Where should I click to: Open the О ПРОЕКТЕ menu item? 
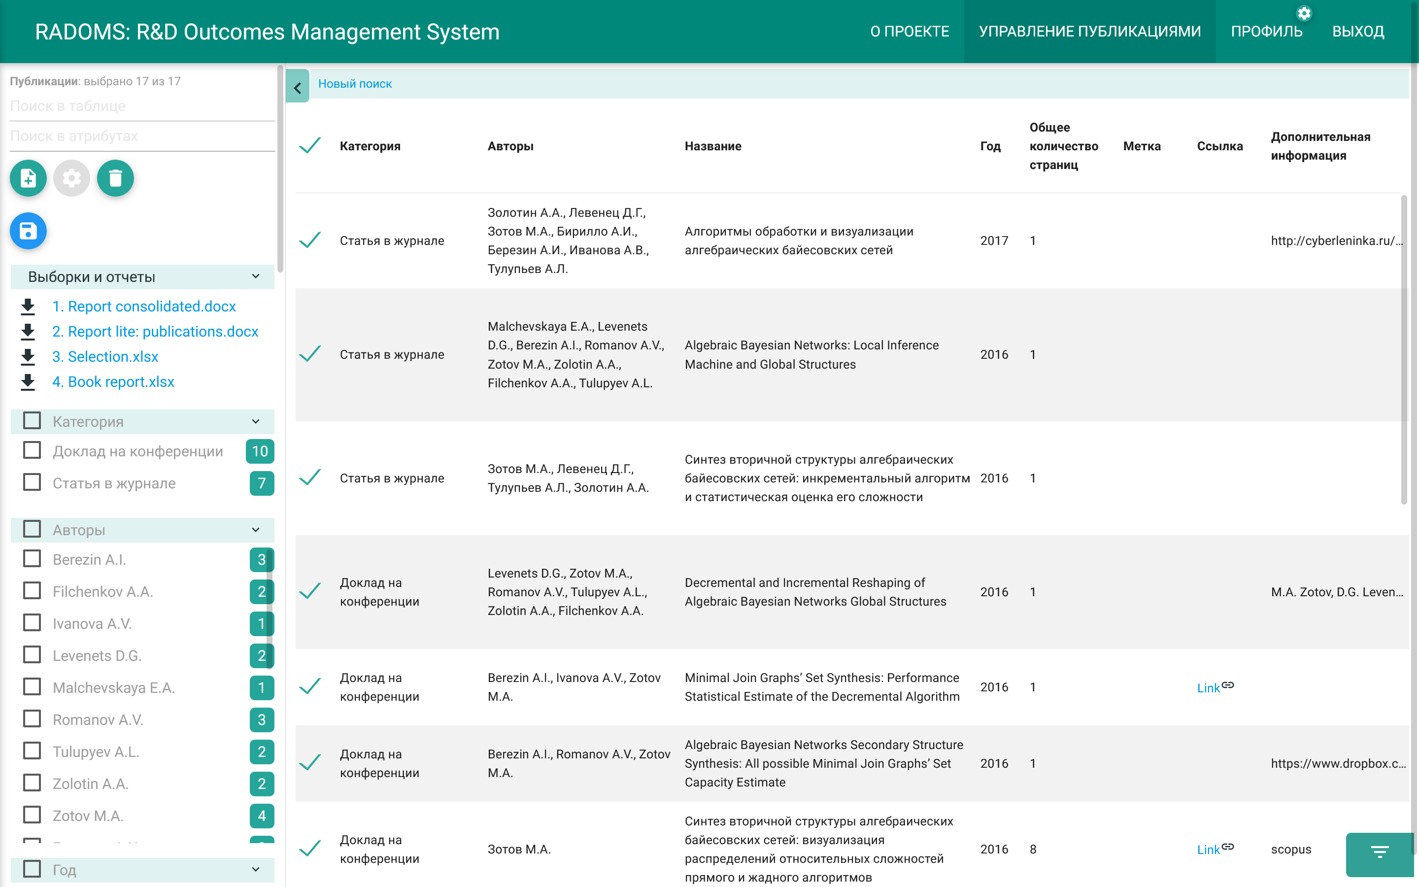pyautogui.click(x=910, y=31)
